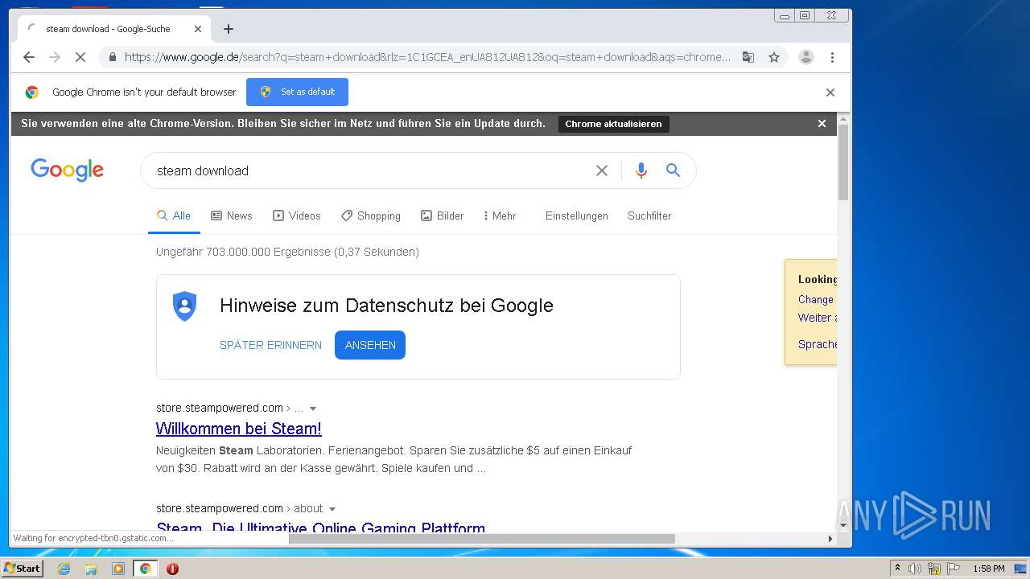
Task: Clear the search box with the X icon
Action: [x=602, y=170]
